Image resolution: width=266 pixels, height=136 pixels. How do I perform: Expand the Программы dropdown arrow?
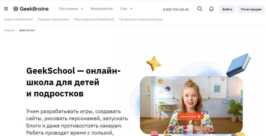82,9
